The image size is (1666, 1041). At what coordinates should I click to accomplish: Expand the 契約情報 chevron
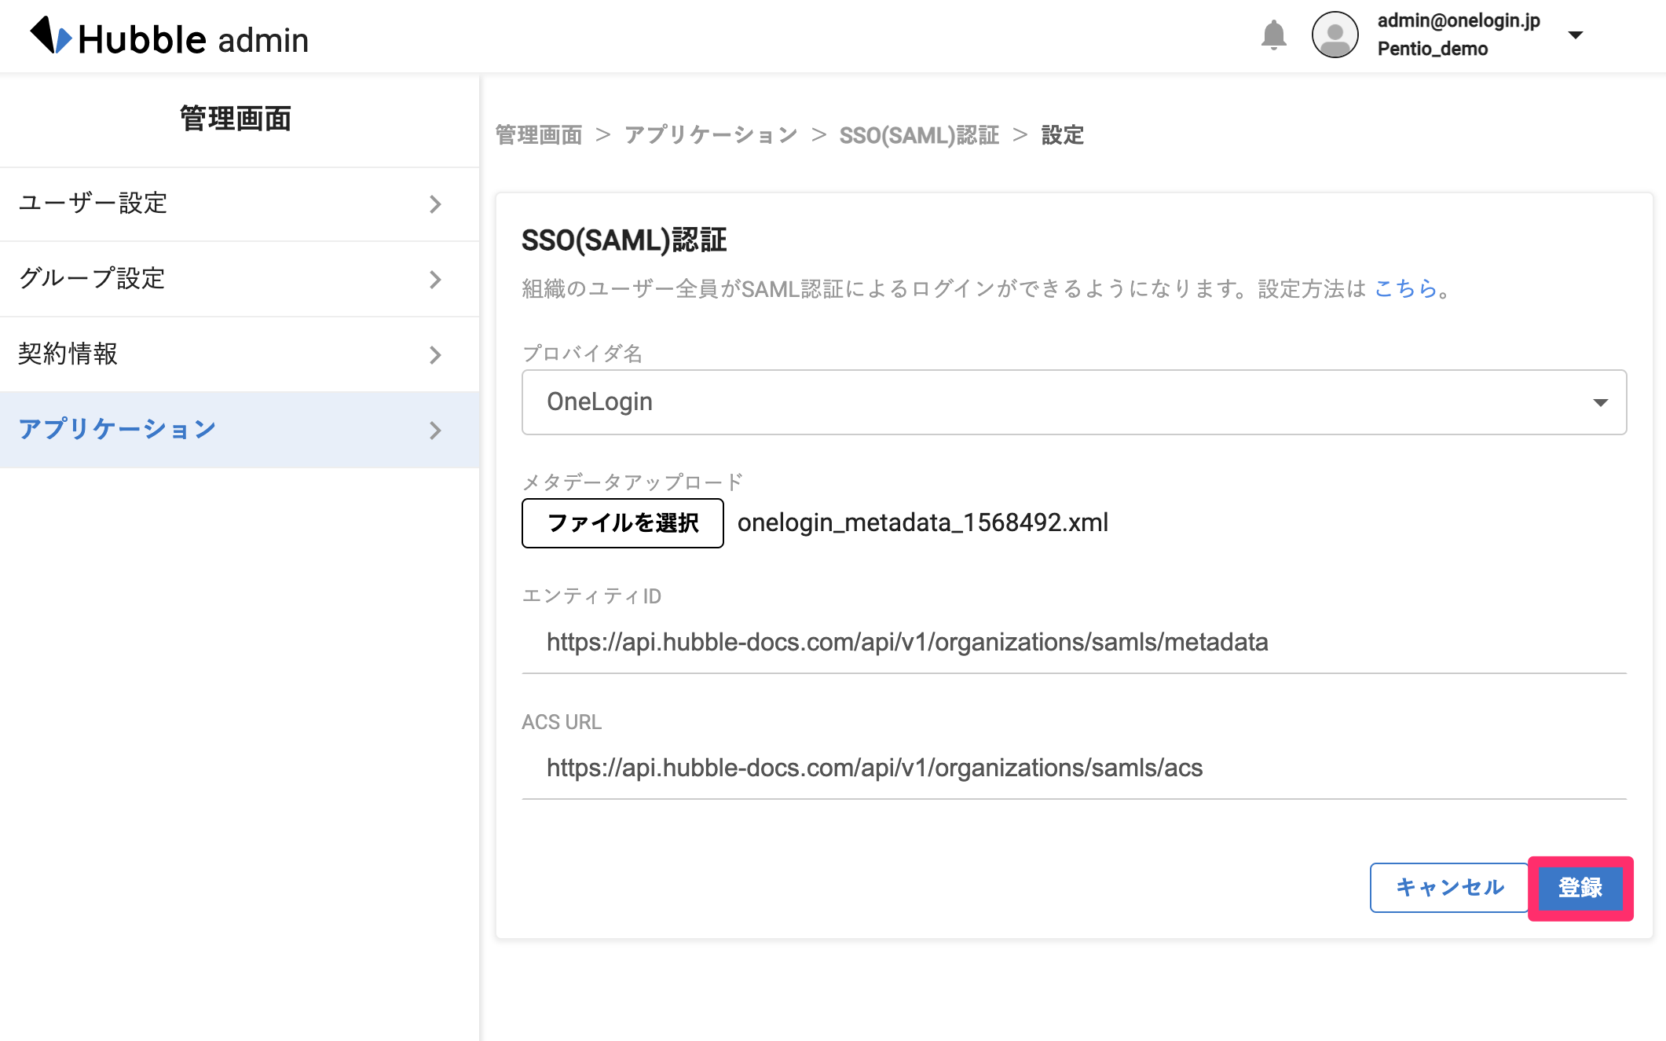pos(435,355)
